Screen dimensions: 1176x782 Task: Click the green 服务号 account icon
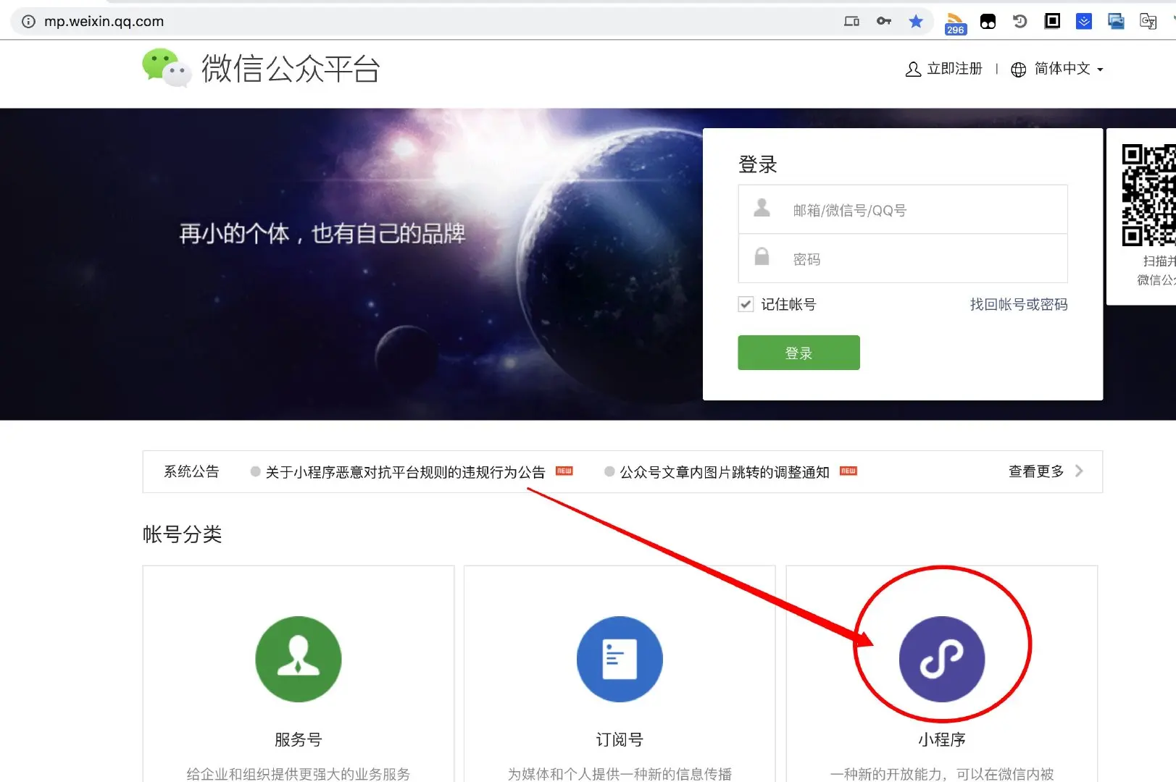(x=299, y=659)
